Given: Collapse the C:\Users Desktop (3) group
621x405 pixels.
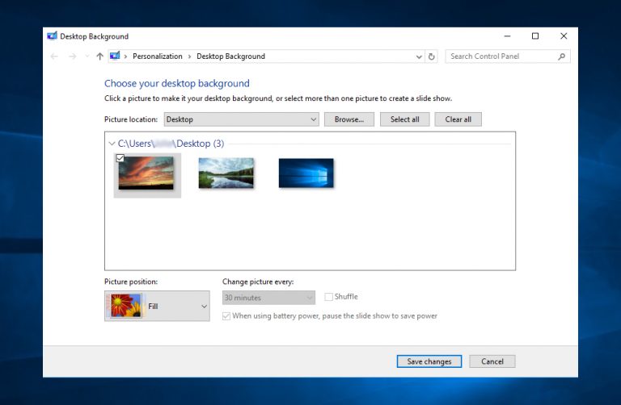Looking at the screenshot, I should (x=112, y=144).
